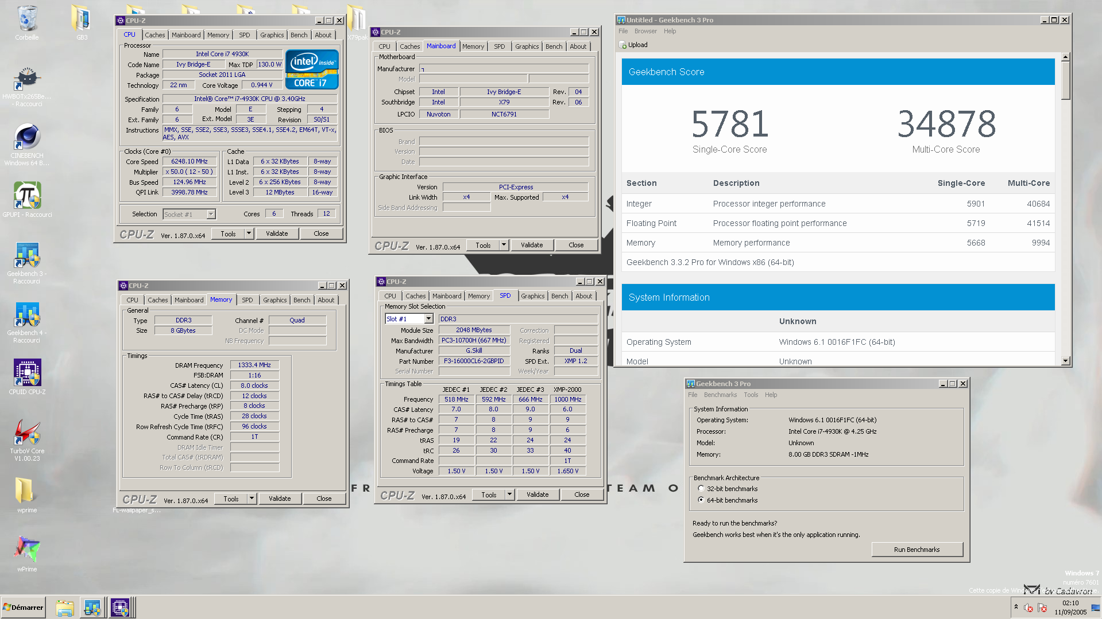The width and height of the screenshot is (1102, 619).
Task: Open File menu in Geekbench results window
Action: (x=623, y=32)
